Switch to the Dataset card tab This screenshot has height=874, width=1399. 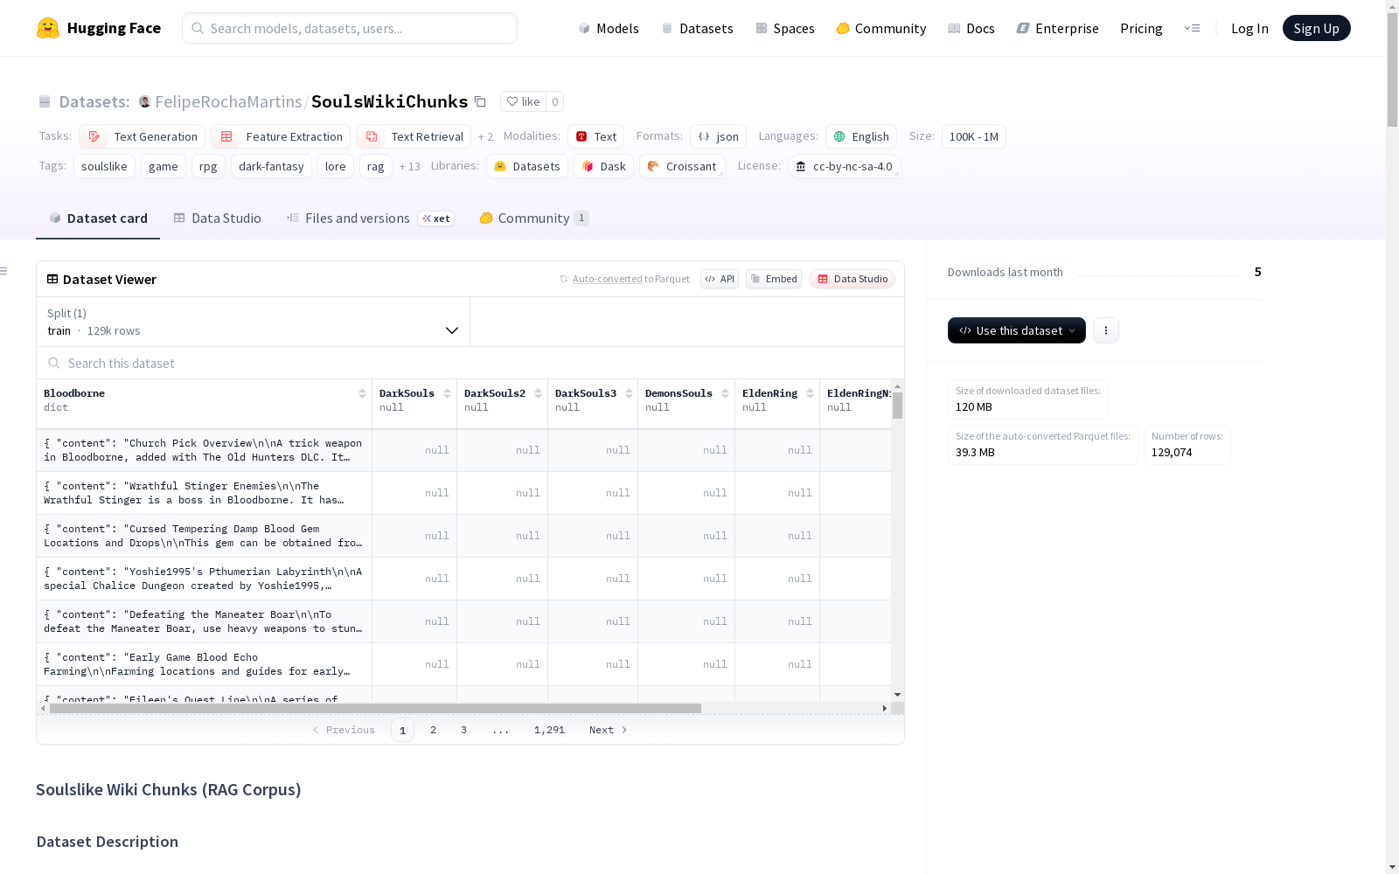click(x=98, y=218)
